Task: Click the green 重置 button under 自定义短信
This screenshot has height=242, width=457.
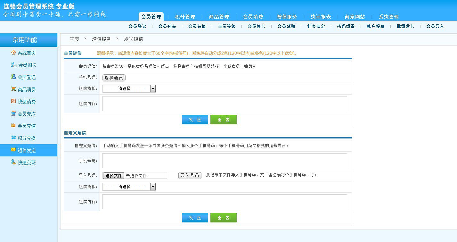Action: click(223, 218)
